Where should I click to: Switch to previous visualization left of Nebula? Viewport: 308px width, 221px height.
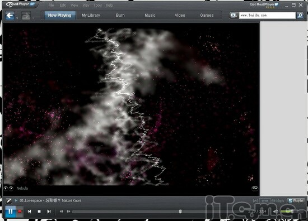(6, 188)
